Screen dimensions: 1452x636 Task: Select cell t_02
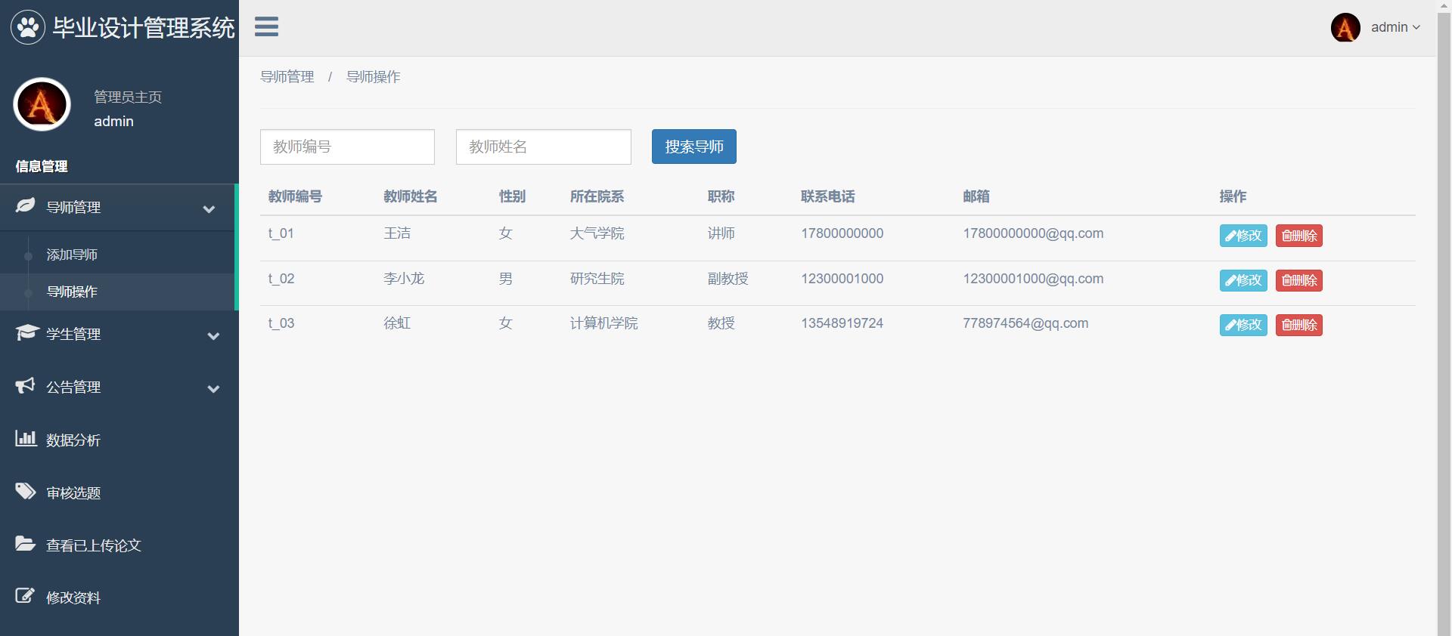(281, 279)
